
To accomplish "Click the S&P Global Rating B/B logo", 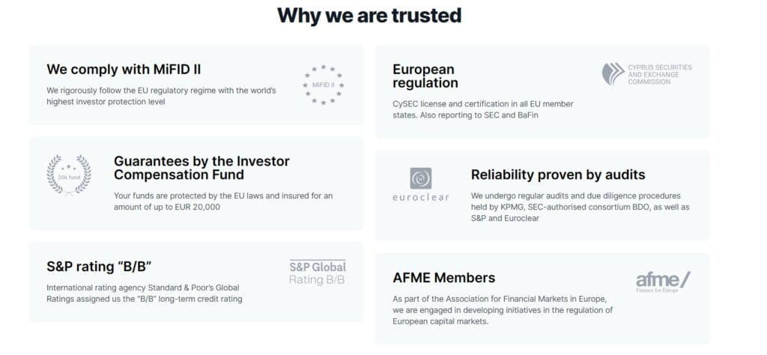I will [318, 273].
